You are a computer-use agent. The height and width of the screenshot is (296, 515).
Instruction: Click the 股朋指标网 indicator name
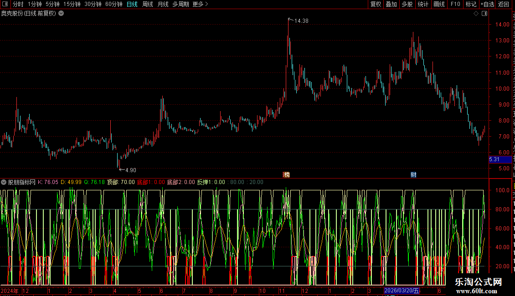[x=22, y=182]
